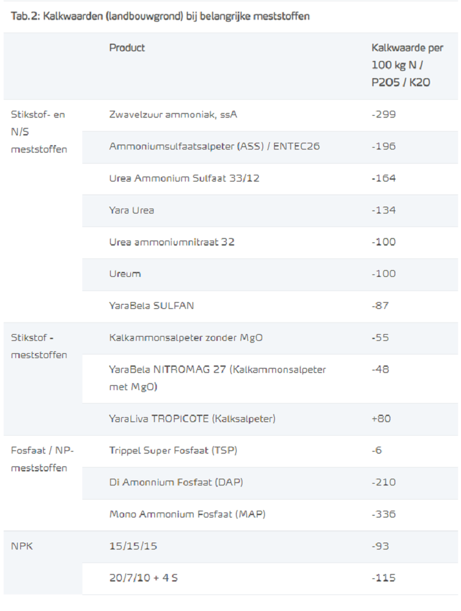Image resolution: width=461 pixels, height=611 pixels.
Task: Click the 'Yara Urea' product name
Action: point(132,210)
